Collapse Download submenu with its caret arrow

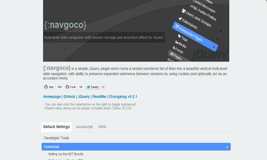227,147
